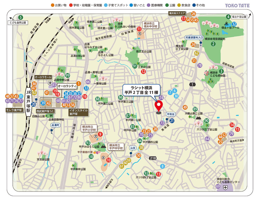Click the 児童遊園地入口 bus stop label

(x=194, y=37)
